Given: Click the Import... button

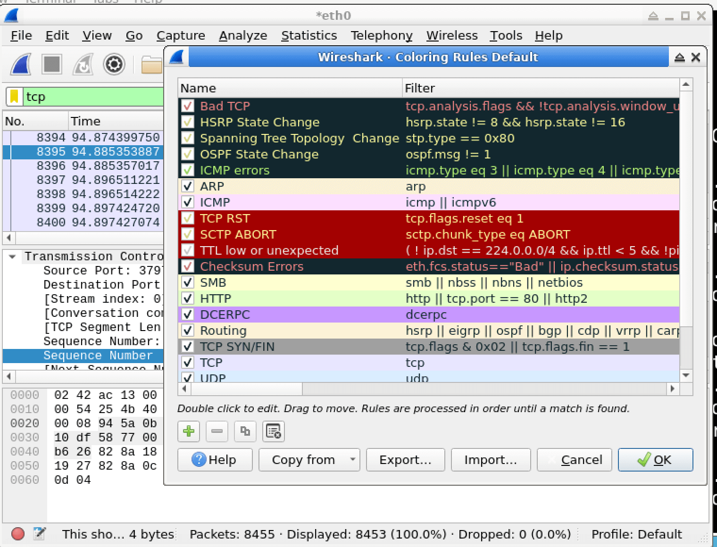Looking at the screenshot, I should pyautogui.click(x=491, y=459).
